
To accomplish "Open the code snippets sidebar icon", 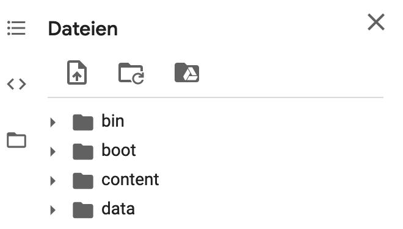I will [x=16, y=84].
